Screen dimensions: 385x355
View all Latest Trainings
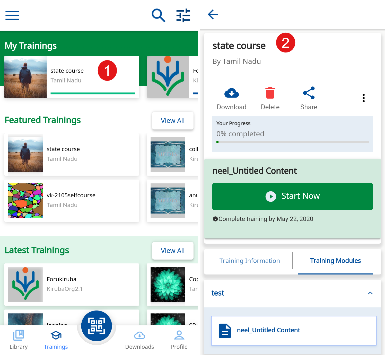[172, 251]
